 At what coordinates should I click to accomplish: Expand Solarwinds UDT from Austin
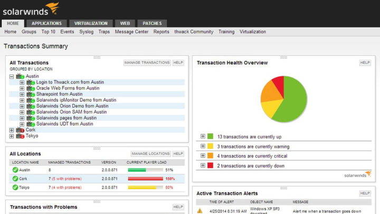tap(22, 124)
